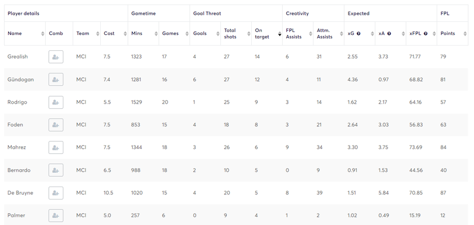The height and width of the screenshot is (225, 474).
Task: Click Mahrez's xFPL value 73.69
Action: click(x=416, y=147)
